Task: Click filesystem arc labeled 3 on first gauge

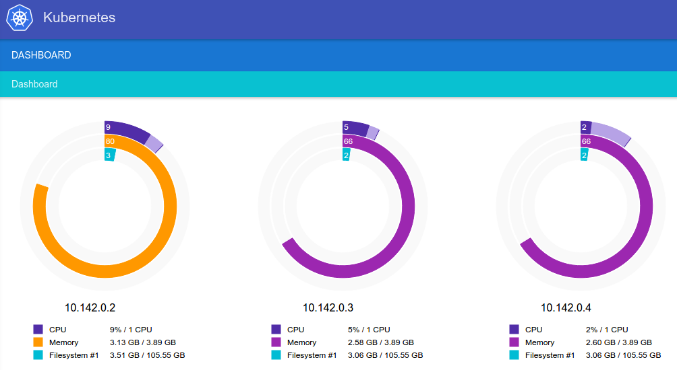Action: click(x=110, y=154)
